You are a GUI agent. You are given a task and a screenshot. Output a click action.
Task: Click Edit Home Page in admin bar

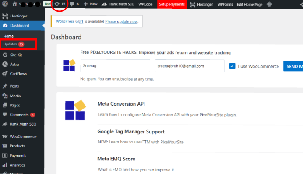(250, 4)
